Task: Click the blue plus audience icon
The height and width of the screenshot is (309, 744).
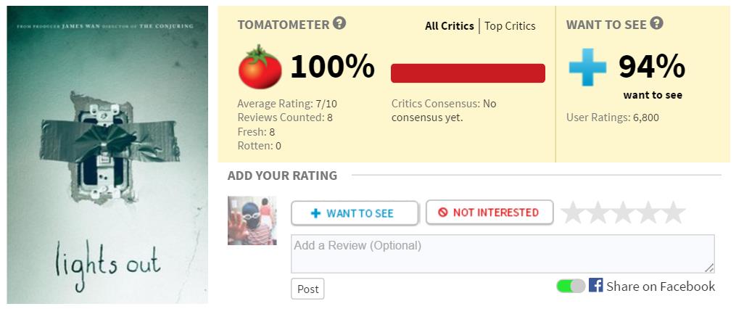Action: [587, 67]
